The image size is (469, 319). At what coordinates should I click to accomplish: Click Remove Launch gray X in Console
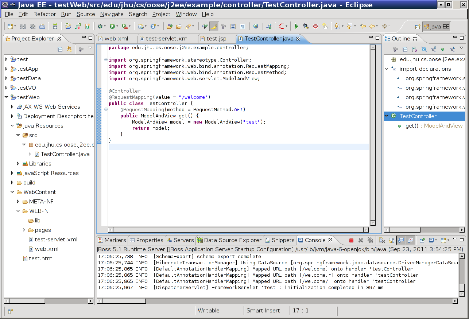click(361, 240)
